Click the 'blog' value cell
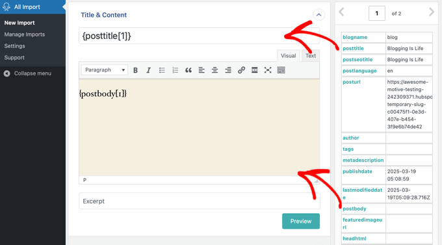The width and height of the screenshot is (442, 245). pyautogui.click(x=409, y=37)
